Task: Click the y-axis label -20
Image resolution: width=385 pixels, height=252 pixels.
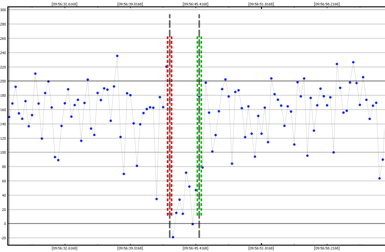Action: click(4, 238)
